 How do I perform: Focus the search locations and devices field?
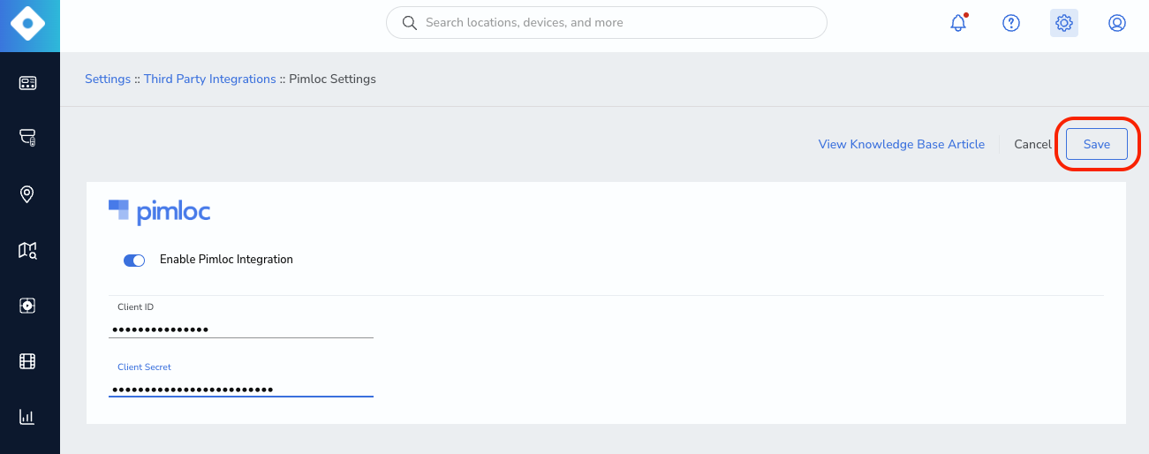click(607, 23)
